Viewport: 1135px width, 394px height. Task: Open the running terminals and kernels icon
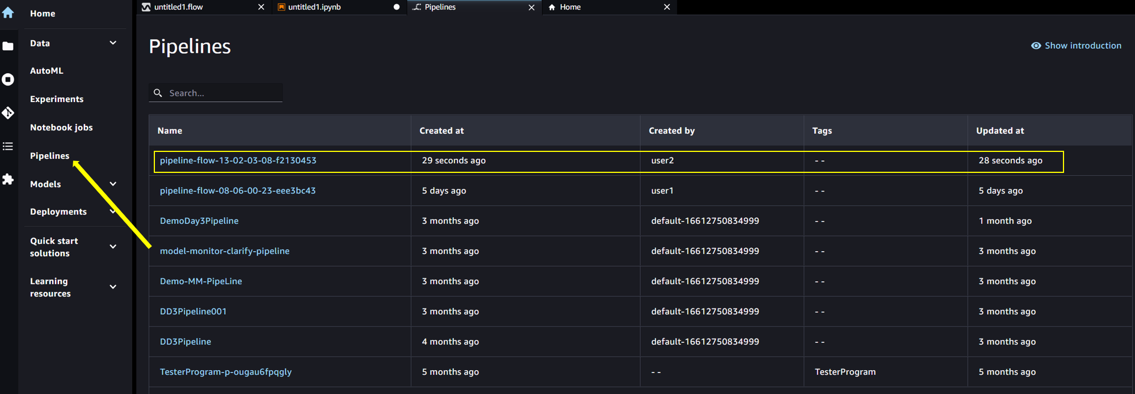(x=8, y=79)
